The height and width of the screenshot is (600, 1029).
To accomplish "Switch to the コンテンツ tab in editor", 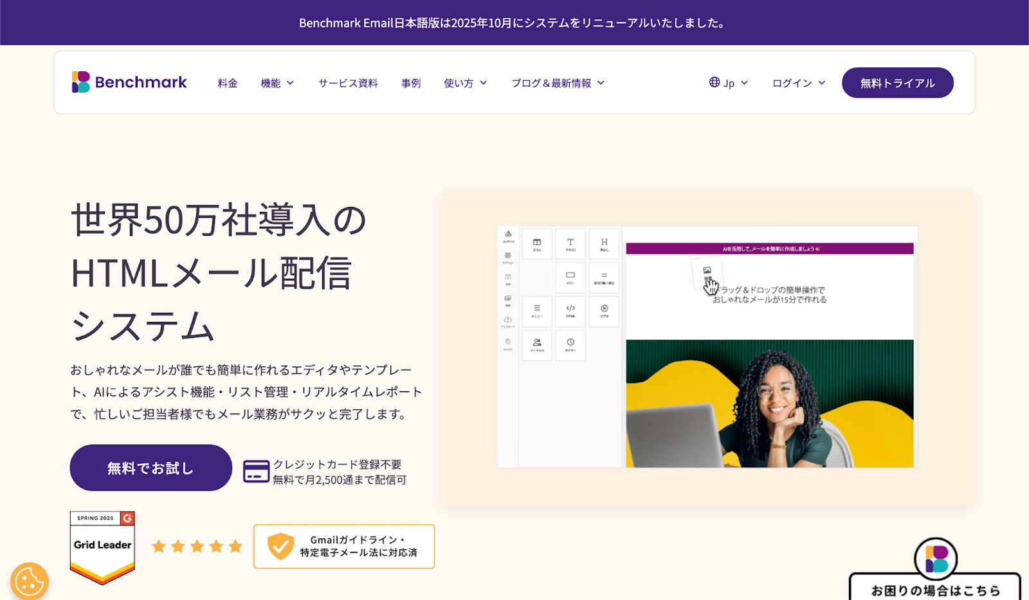I will click(508, 235).
